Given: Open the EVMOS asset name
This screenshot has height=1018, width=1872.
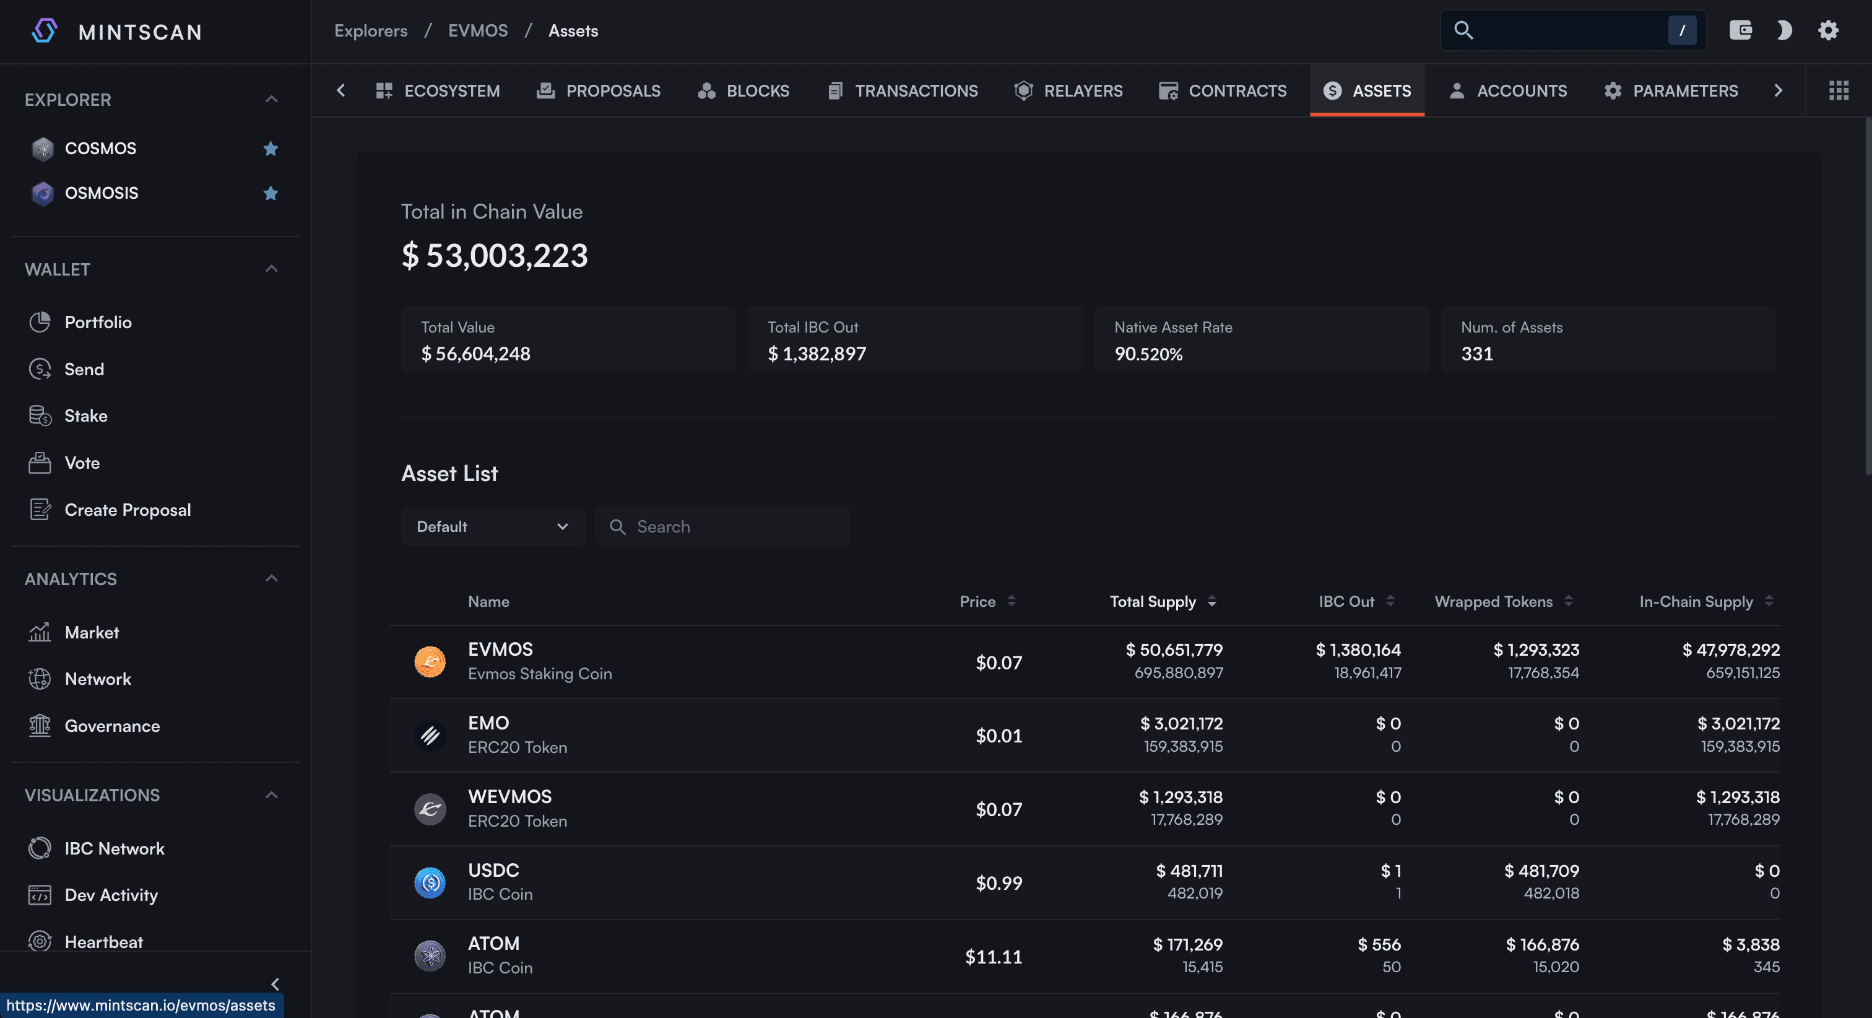Looking at the screenshot, I should (x=500, y=650).
